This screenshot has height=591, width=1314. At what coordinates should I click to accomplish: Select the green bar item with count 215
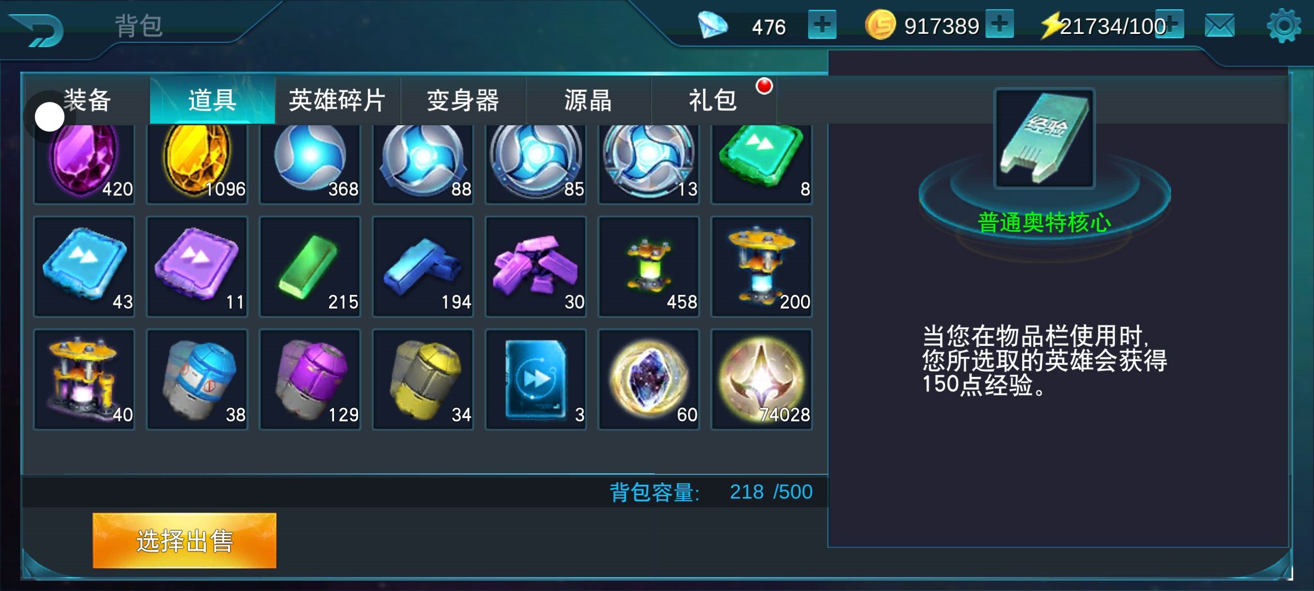point(310,266)
